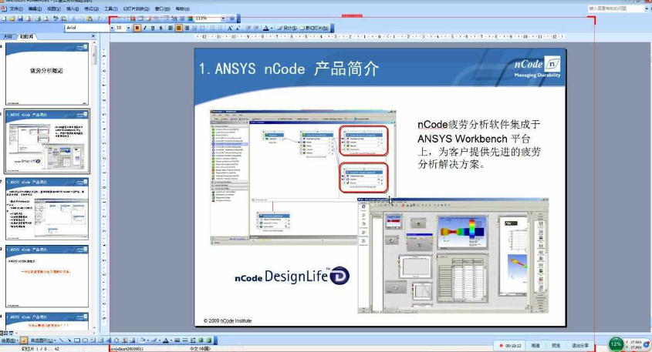652x352 pixels.
Task: Click the Increase Font Size icon
Action: coord(230,28)
